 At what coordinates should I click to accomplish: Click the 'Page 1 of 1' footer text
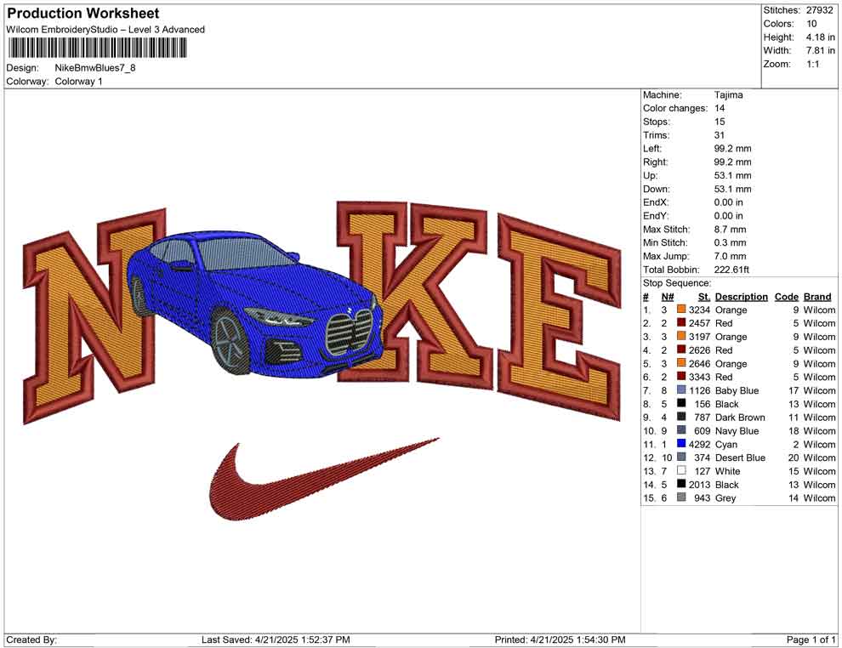(811, 639)
